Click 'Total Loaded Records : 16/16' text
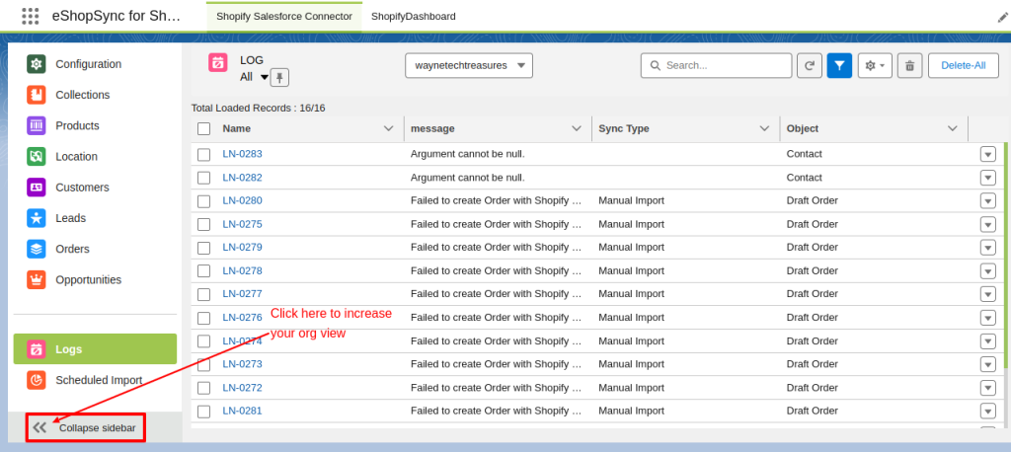Viewport: 1011px width, 452px height. [258, 109]
